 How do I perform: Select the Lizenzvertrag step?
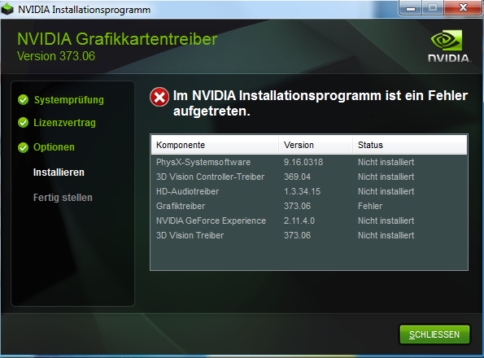click(64, 123)
